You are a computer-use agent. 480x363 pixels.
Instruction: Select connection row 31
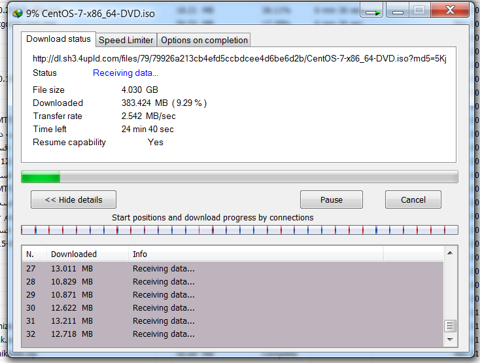click(233, 320)
